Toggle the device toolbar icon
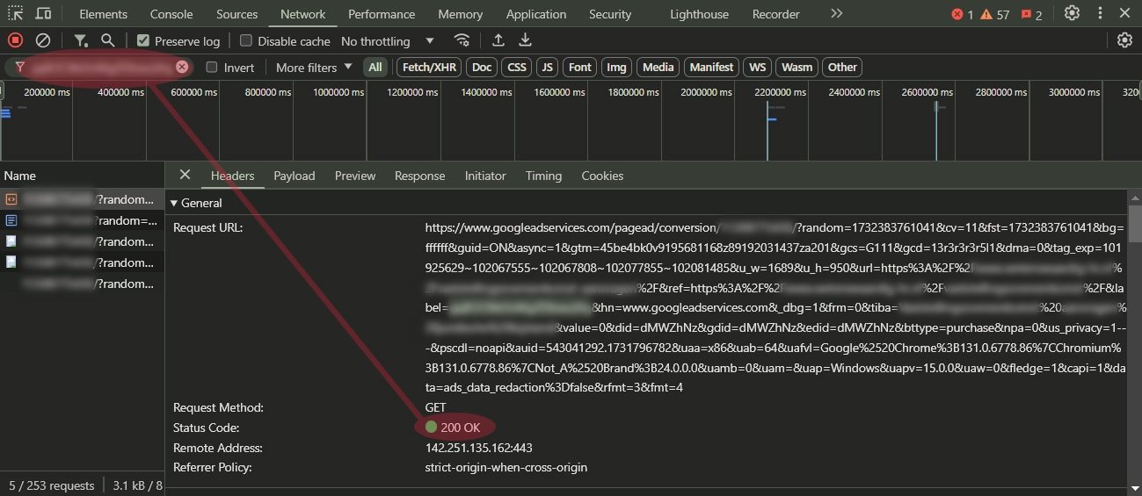Viewport: 1142px width, 496px height. (43, 14)
